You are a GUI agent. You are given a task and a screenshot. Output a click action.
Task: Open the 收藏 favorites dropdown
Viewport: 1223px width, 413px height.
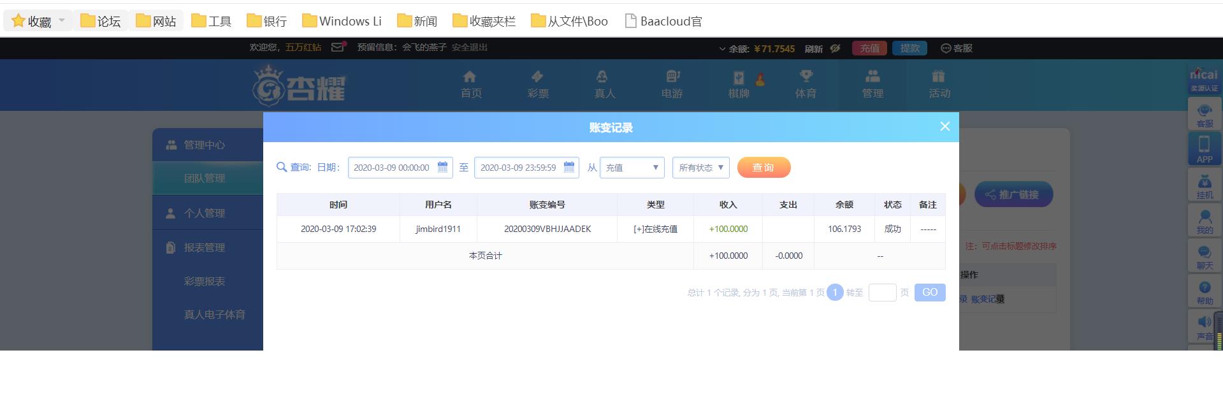62,21
